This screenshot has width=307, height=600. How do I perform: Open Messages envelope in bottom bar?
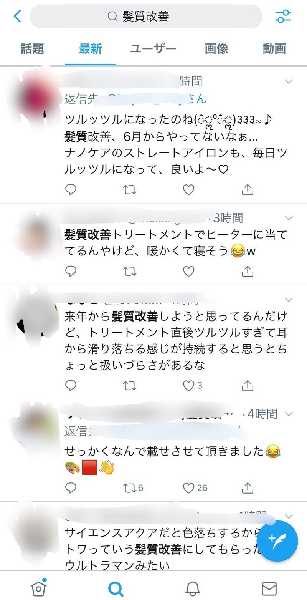[269, 588]
